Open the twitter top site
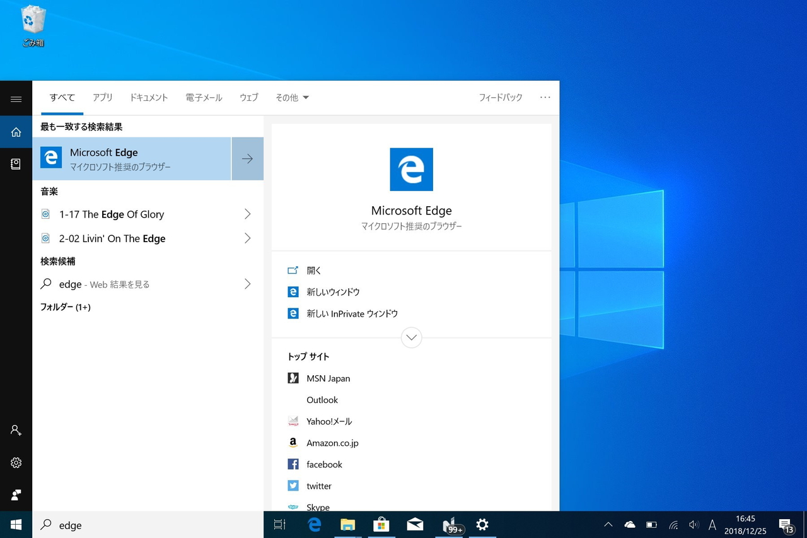Viewport: 807px width, 538px height. [x=319, y=486]
